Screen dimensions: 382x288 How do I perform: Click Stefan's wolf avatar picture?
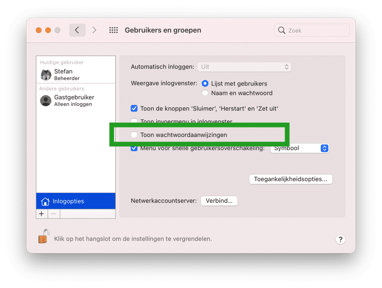point(46,74)
